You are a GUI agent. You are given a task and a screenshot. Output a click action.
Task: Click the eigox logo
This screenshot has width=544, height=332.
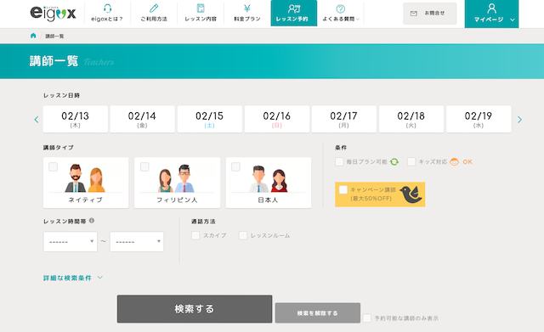(x=53, y=14)
